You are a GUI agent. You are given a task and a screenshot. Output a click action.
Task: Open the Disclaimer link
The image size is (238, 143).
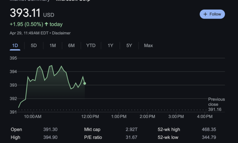(61, 33)
